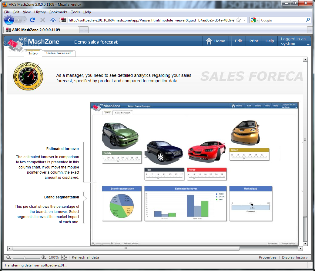Open the Edit menu in Firefox
The image size is (315, 271).
pyautogui.click(x=16, y=12)
